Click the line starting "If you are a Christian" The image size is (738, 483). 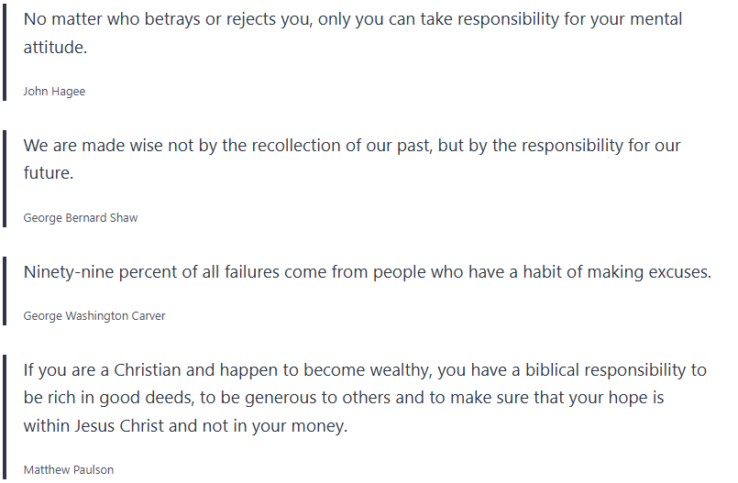(365, 370)
